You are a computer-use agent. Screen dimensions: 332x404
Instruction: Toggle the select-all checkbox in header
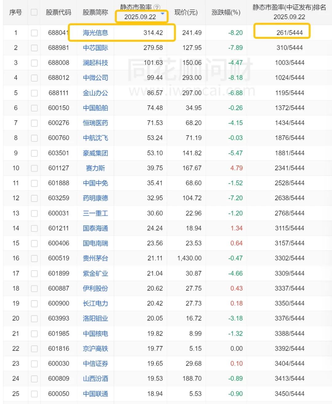coord(34,12)
